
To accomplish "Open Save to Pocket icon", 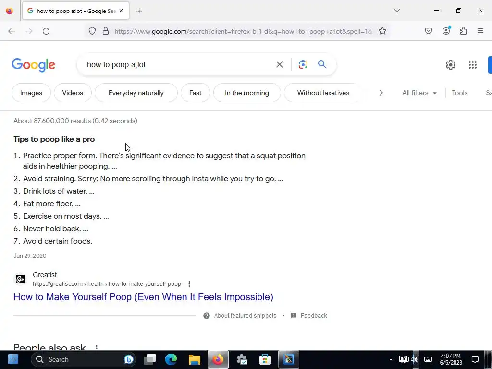I will click(x=428, y=31).
